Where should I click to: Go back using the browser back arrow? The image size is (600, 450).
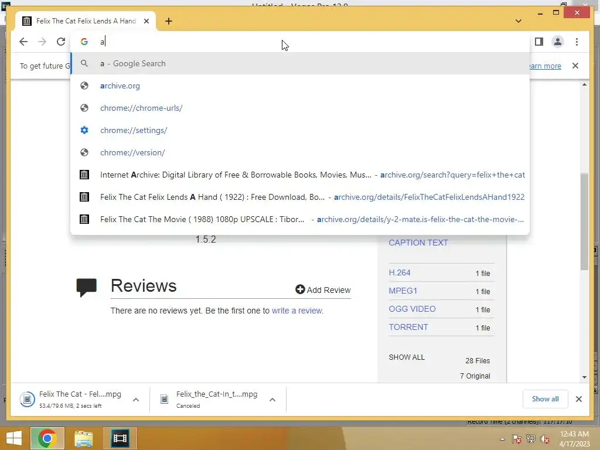tap(23, 42)
